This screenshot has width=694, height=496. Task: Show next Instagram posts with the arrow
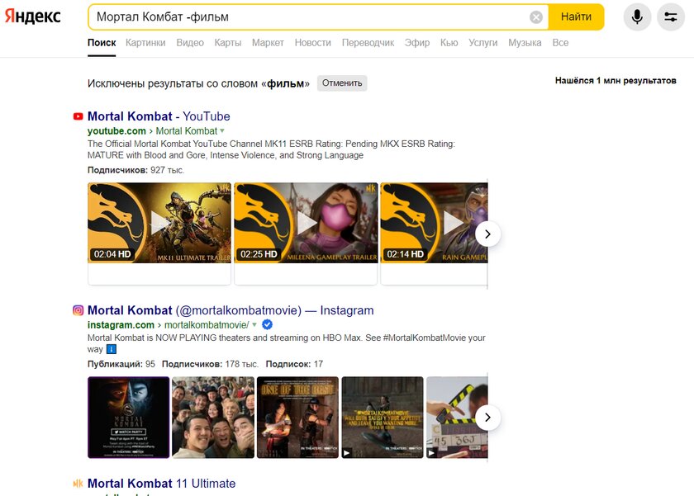(487, 418)
